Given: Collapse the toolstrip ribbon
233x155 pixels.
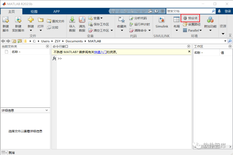Looking at the screenshot, I should [230, 35].
